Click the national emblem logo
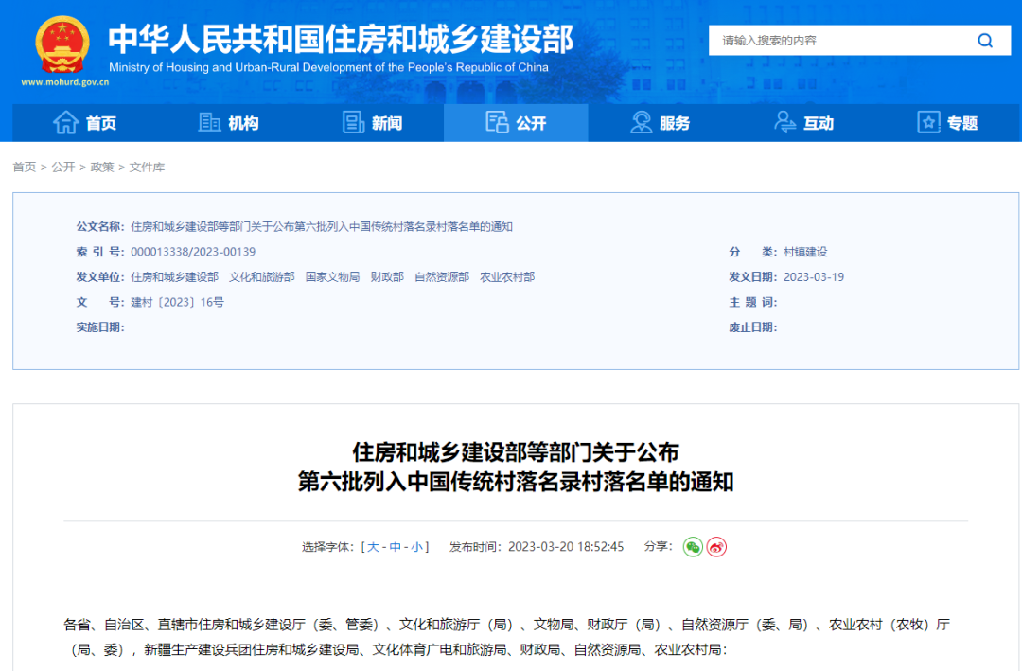Screen dimensions: 1022x671 point(62,44)
